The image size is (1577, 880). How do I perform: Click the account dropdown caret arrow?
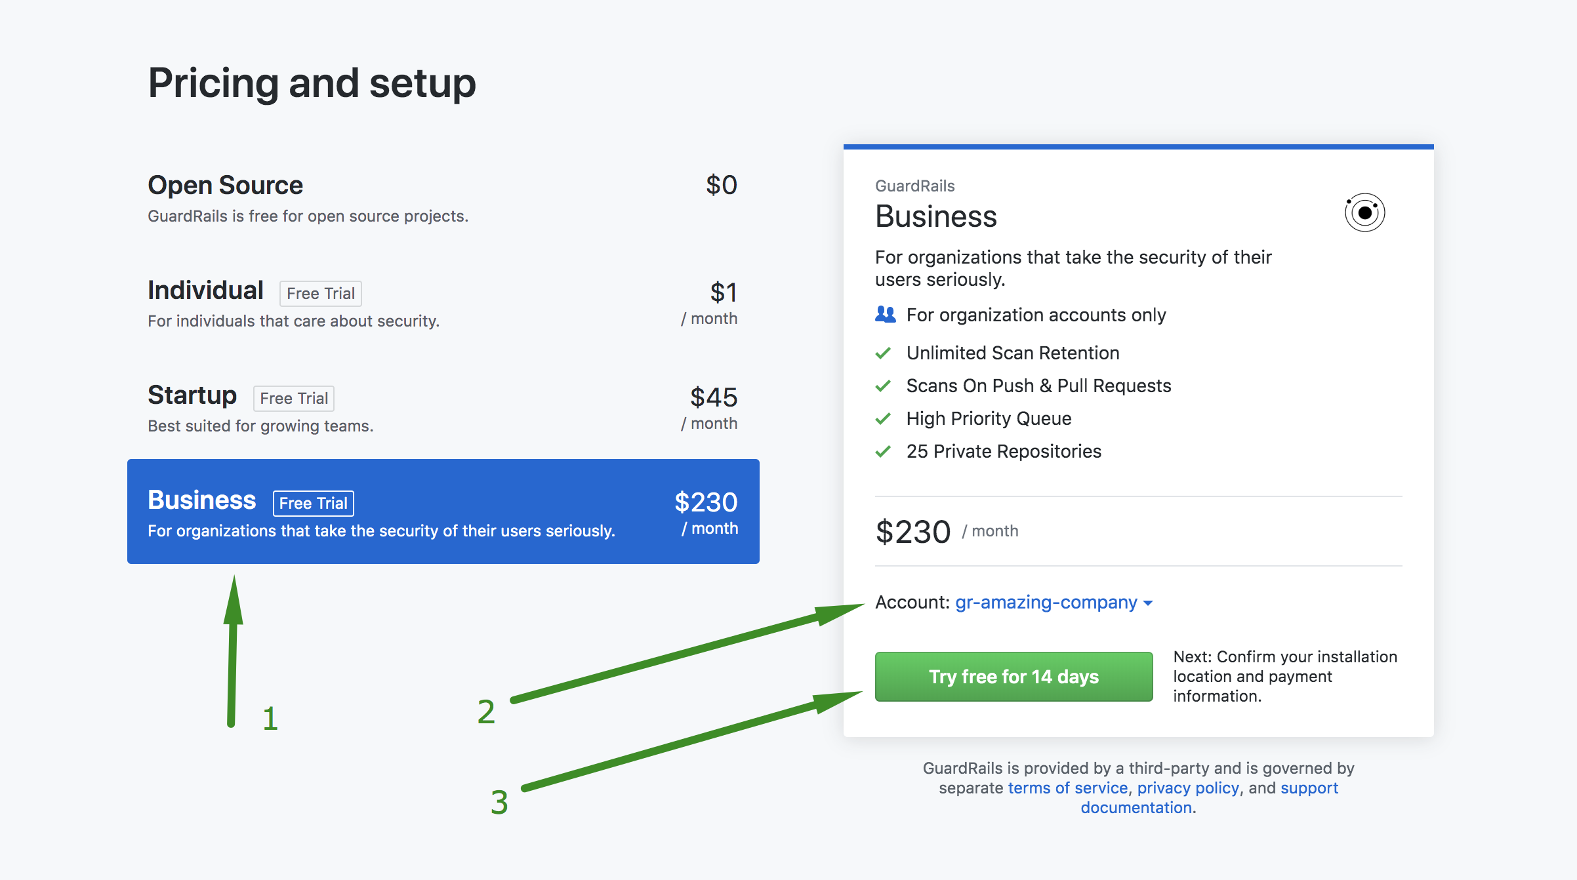[1148, 603]
